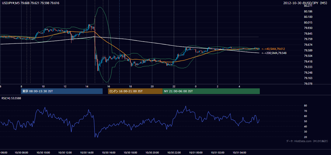Click the 10/30 16:00 time label
Viewport: 331px width, 155px height.
tap(109, 153)
